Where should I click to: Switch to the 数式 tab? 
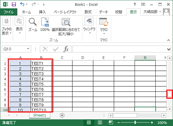pyautogui.click(x=88, y=12)
